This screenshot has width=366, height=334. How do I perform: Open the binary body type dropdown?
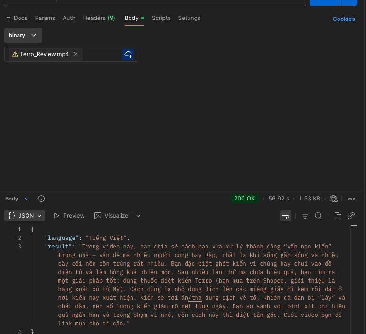click(23, 35)
